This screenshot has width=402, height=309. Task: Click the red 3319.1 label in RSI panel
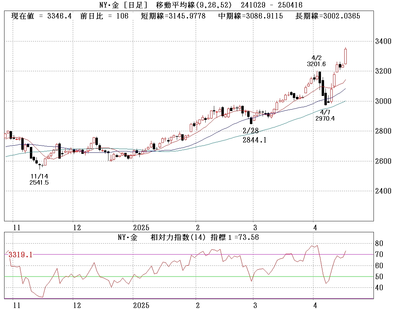[x=20, y=255]
